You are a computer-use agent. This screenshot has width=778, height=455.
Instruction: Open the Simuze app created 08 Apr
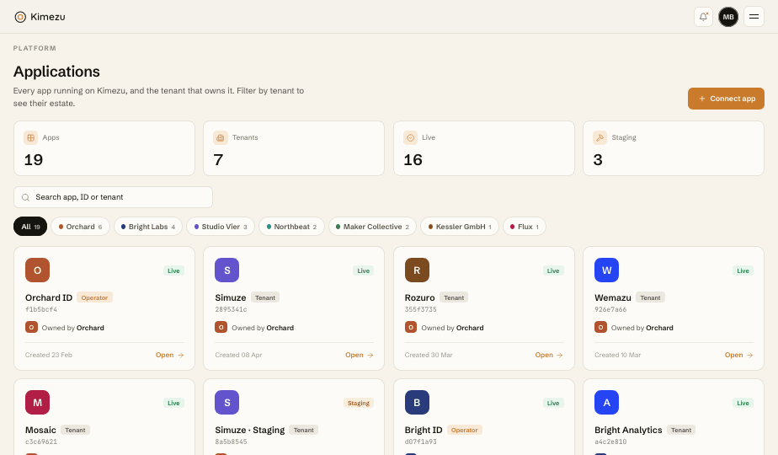point(360,356)
